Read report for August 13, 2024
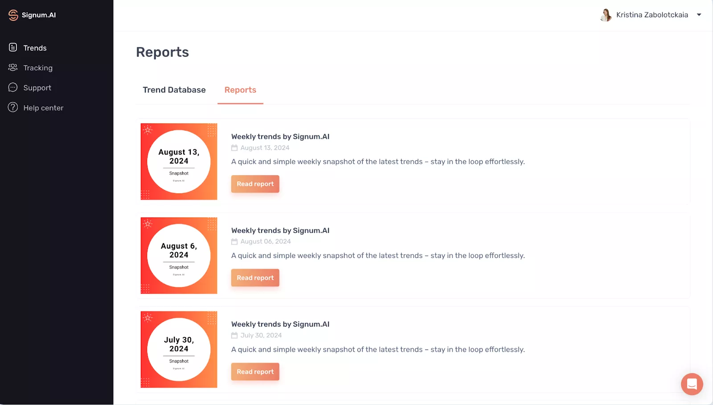Image resolution: width=713 pixels, height=405 pixels. click(x=255, y=184)
